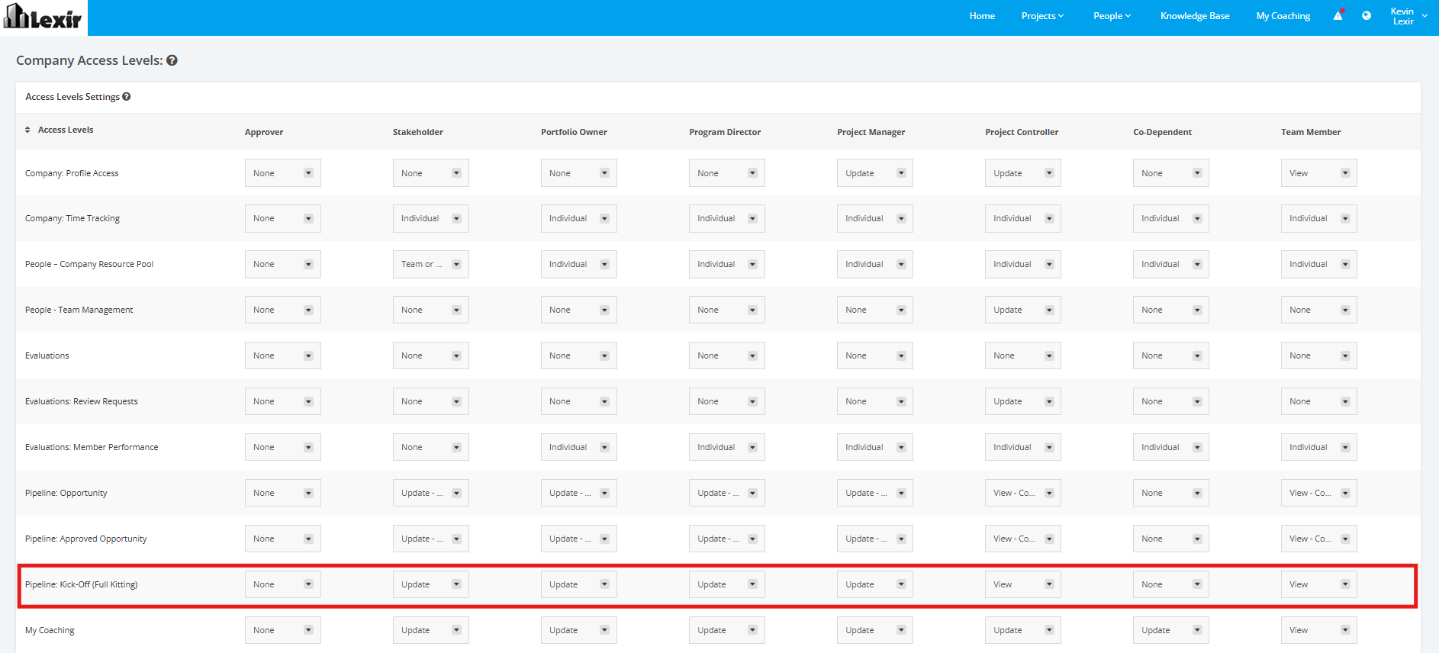Open Co-Dependent dropdown for Pipeline: Opportunity

click(1171, 493)
